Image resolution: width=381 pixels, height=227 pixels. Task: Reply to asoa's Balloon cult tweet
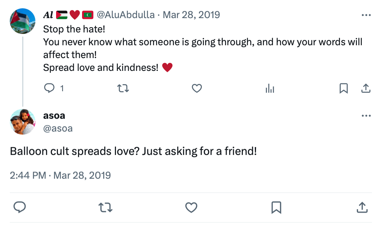[20, 207]
